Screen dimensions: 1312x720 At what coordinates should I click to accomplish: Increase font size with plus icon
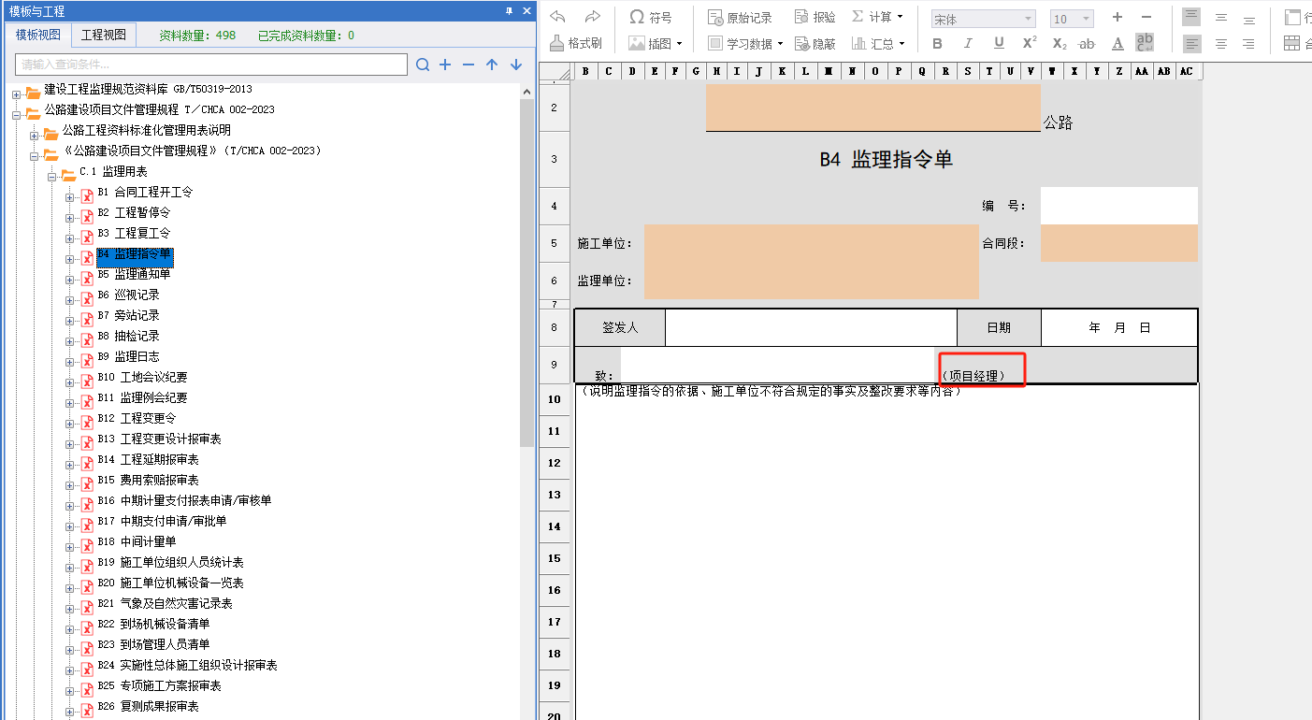pyautogui.click(x=1117, y=17)
